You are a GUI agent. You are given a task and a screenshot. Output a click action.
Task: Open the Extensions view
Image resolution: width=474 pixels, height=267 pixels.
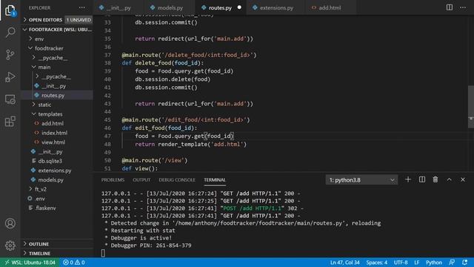[10, 122]
